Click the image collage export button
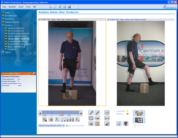 pyautogui.click(x=139, y=120)
